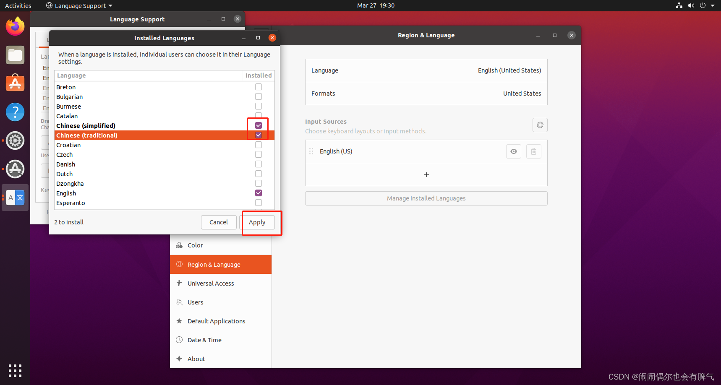Open the Files app in dock
721x385 pixels.
pyautogui.click(x=15, y=55)
